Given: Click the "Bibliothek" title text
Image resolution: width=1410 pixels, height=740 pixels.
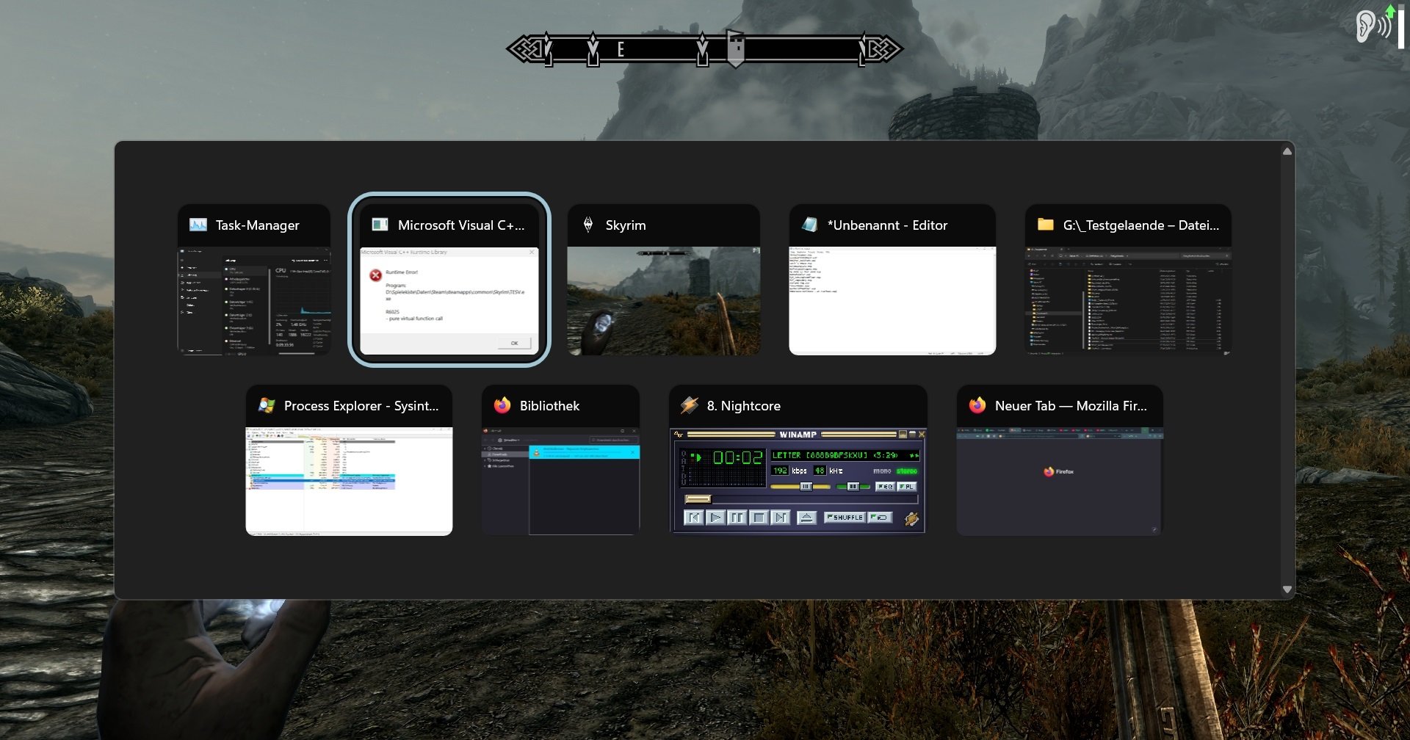Looking at the screenshot, I should point(549,406).
